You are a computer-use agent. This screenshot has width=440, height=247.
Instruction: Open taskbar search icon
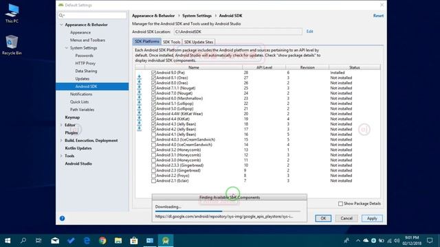(23, 240)
